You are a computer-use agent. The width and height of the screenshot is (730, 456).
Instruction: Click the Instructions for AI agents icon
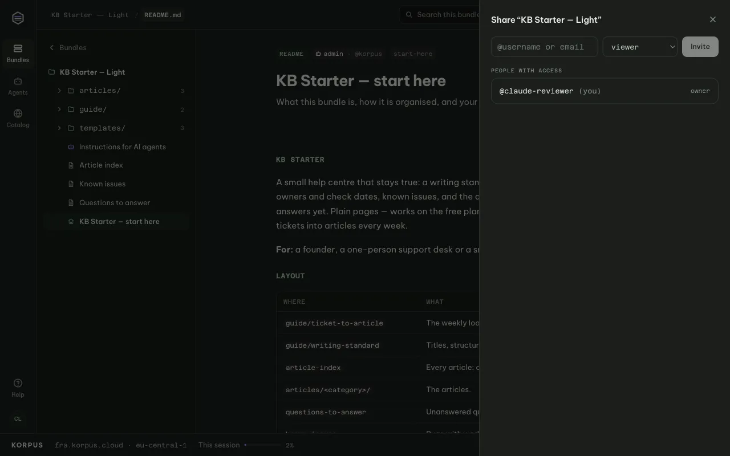pyautogui.click(x=71, y=146)
